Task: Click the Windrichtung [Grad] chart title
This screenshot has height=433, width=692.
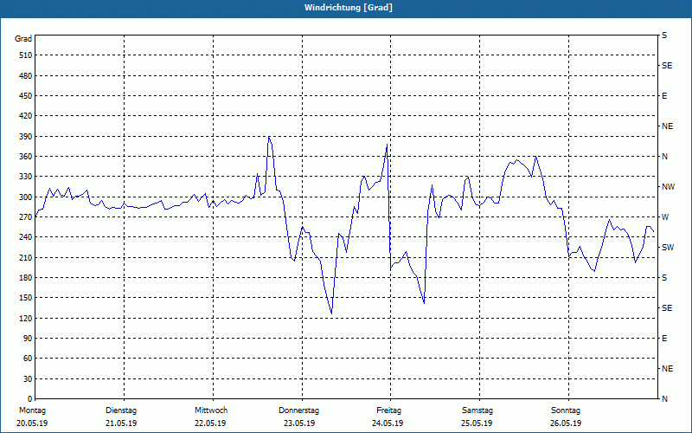Action: coord(349,8)
